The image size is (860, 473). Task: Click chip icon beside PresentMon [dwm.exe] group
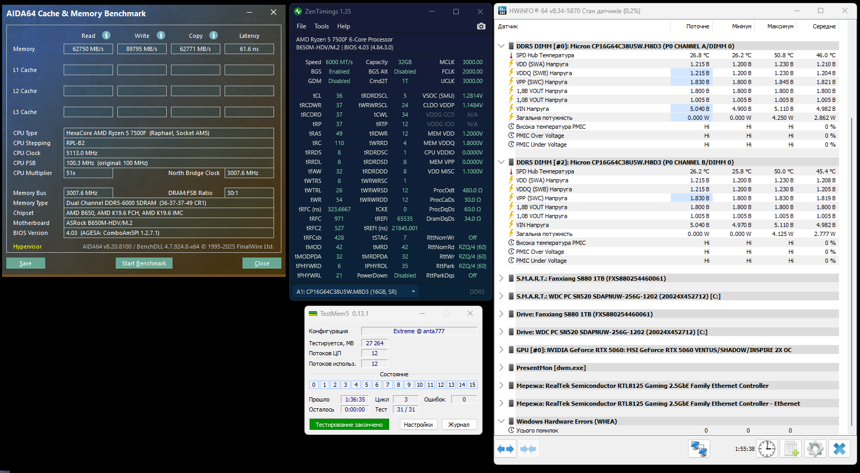click(511, 368)
